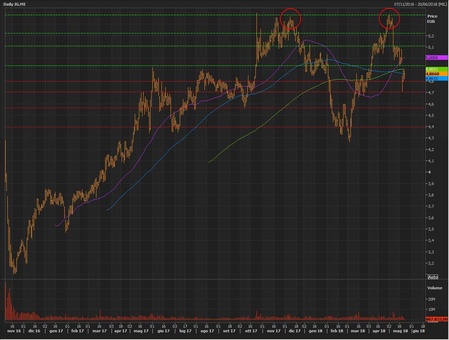Image resolution: width=449 pixels, height=340 pixels.
Task: Click the Volume pane label
Action: tap(435, 288)
